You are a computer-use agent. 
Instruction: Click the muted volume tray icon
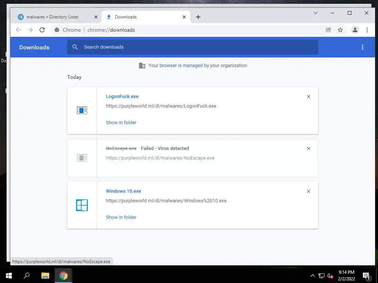[x=330, y=276]
